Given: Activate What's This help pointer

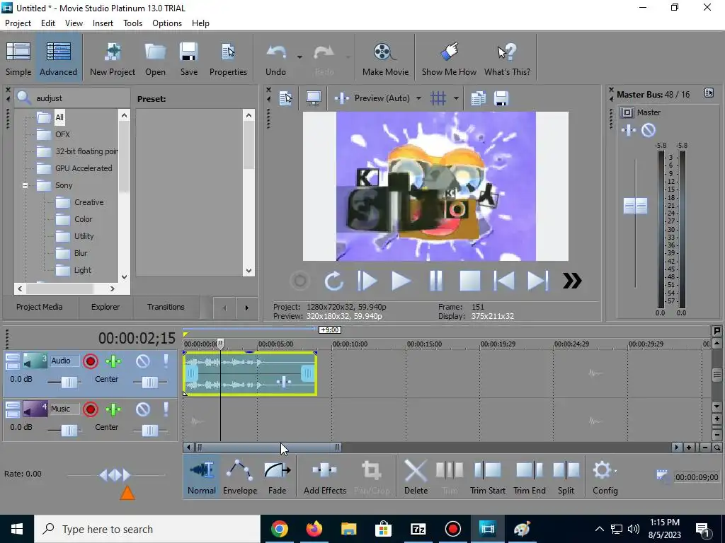Looking at the screenshot, I should [507, 59].
